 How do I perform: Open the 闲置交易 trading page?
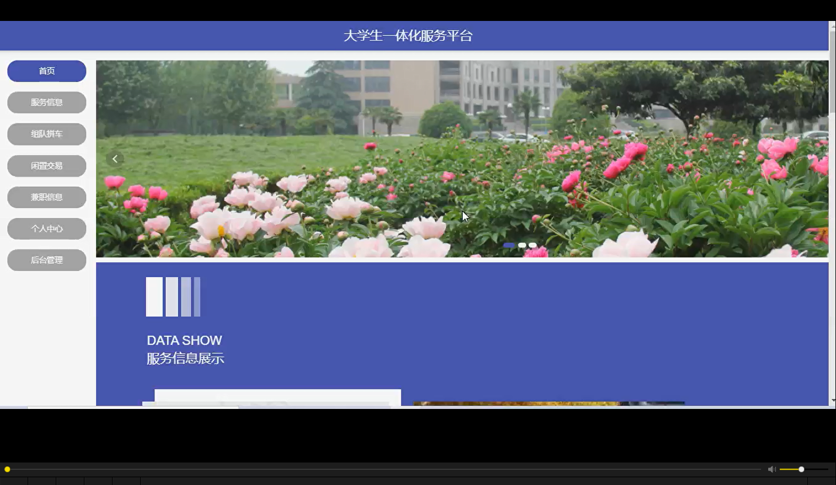coord(46,165)
